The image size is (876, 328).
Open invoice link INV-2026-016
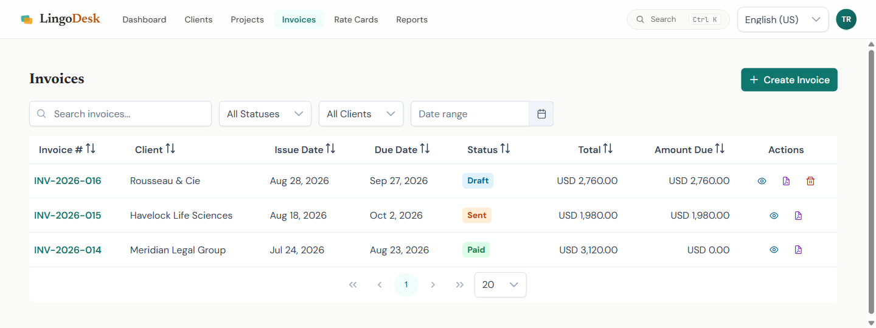click(68, 181)
